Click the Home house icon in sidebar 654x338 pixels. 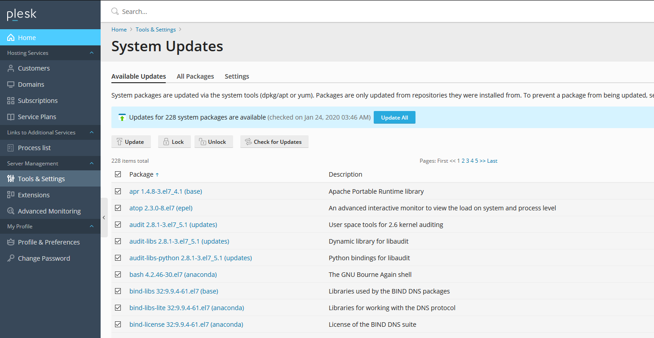[x=11, y=38]
